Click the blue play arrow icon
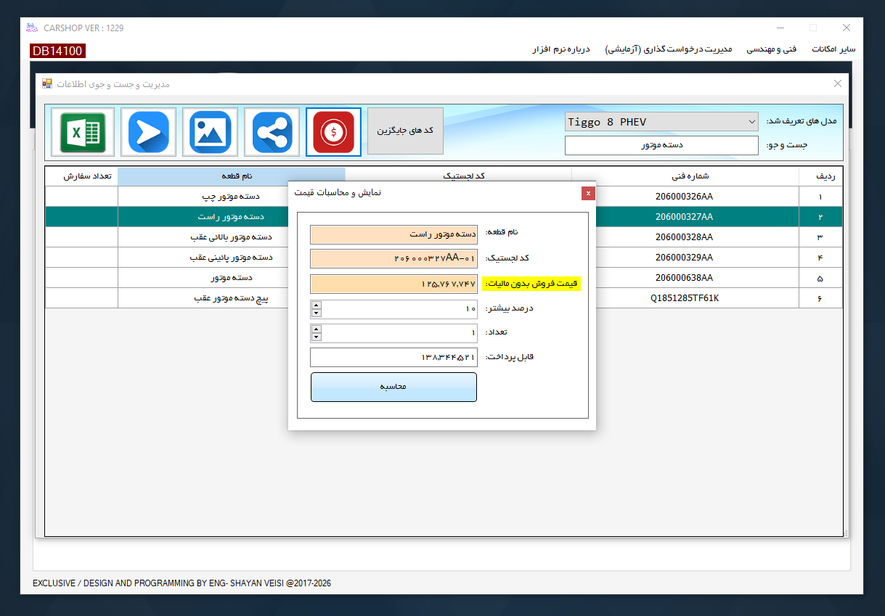The image size is (885, 616). (x=149, y=131)
